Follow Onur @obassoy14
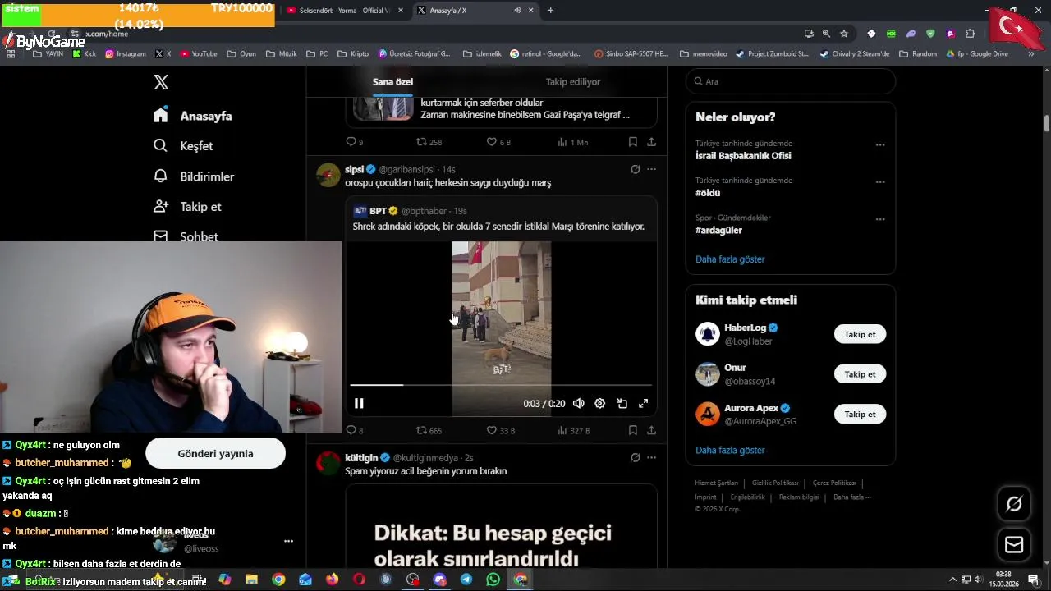This screenshot has height=591, width=1051. coord(860,374)
